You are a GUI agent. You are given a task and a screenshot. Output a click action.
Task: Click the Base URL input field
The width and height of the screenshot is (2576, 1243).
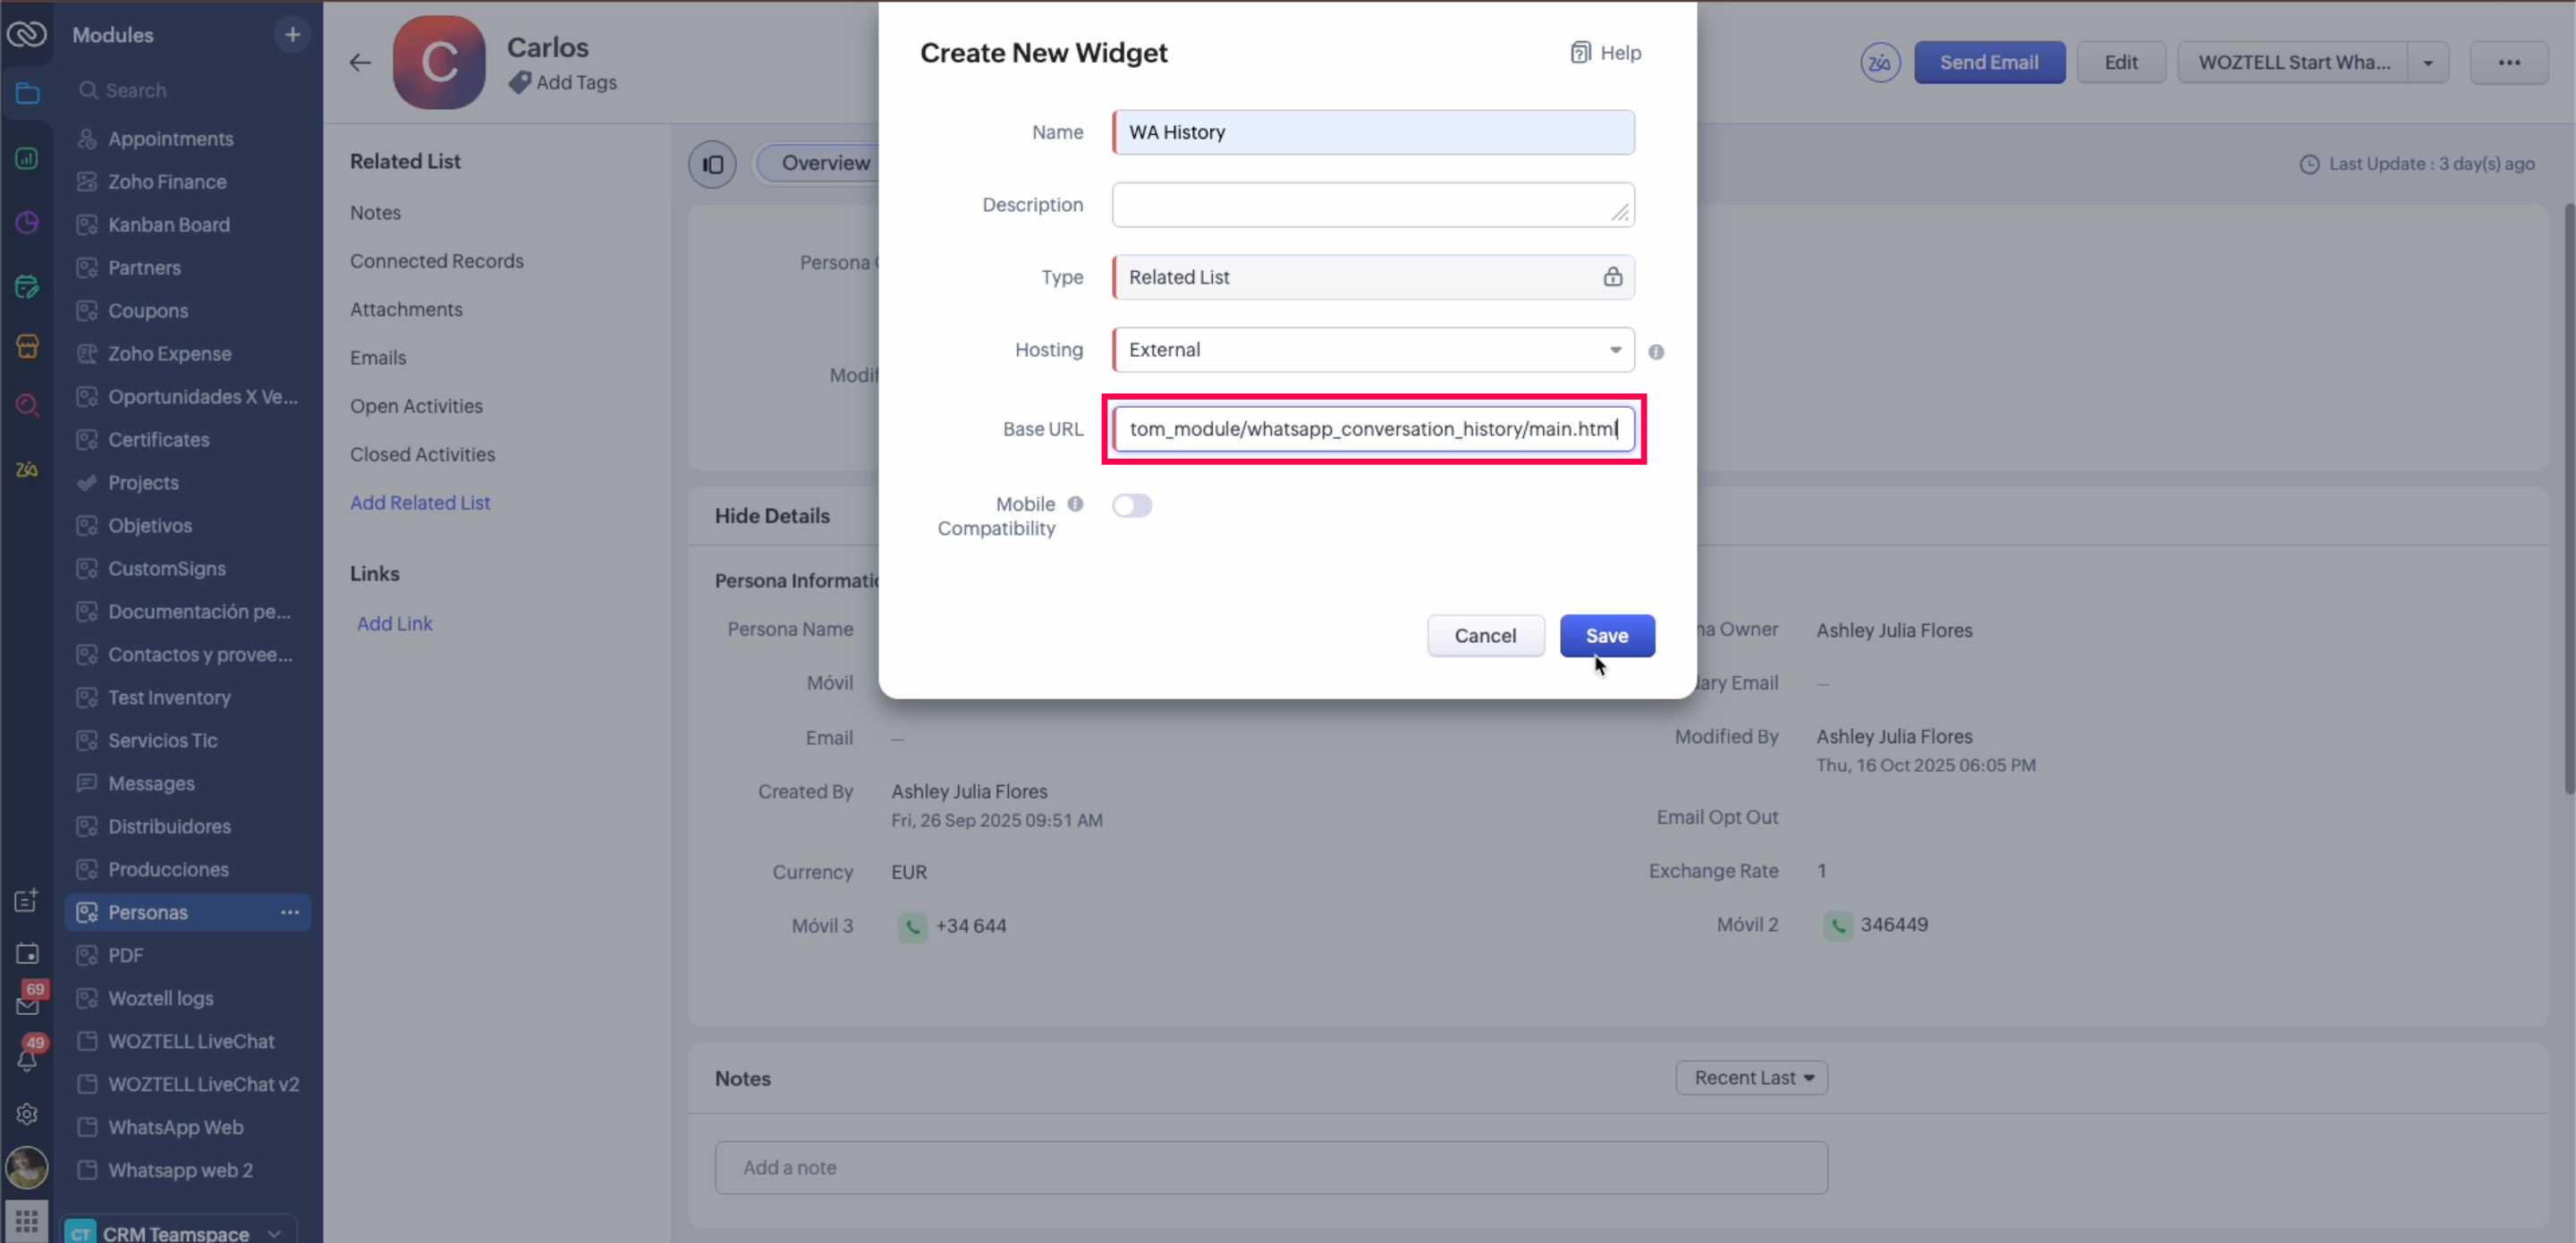[x=1372, y=429]
